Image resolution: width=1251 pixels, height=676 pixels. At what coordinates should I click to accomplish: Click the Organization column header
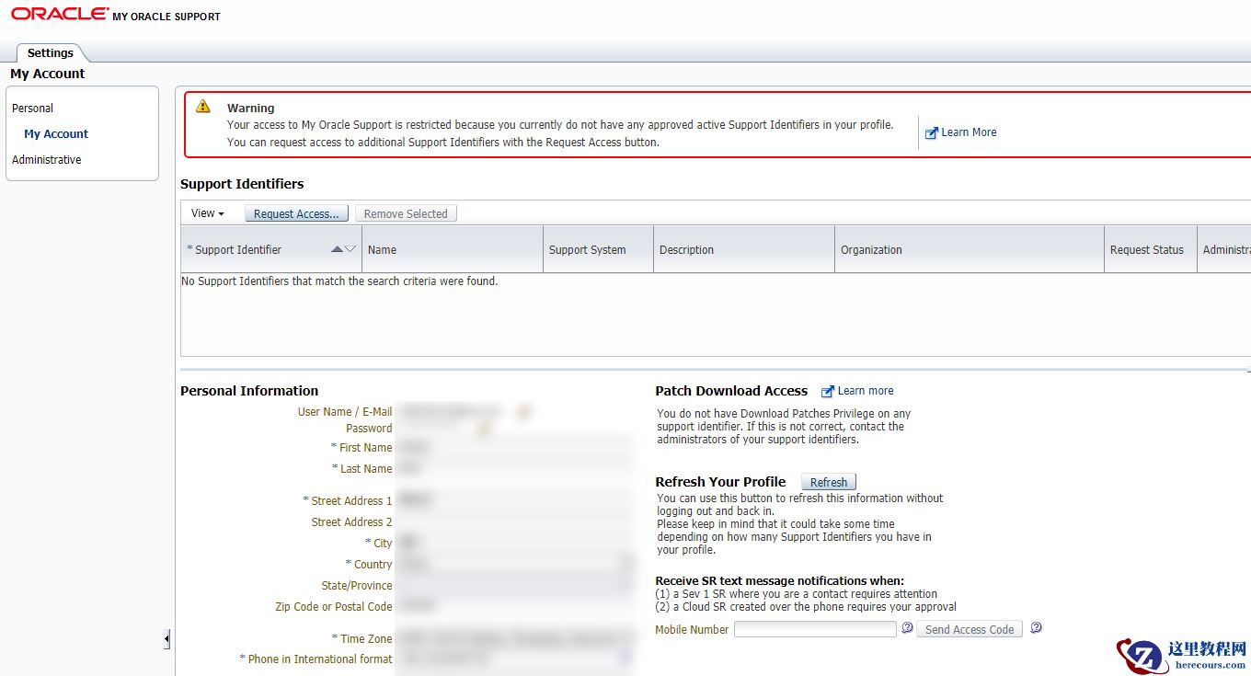tap(970, 249)
